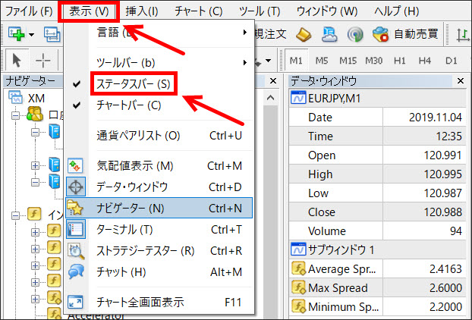The height and width of the screenshot is (320, 472).
Task: Toggle 自動売買 auto trading button
Action: pos(404,34)
